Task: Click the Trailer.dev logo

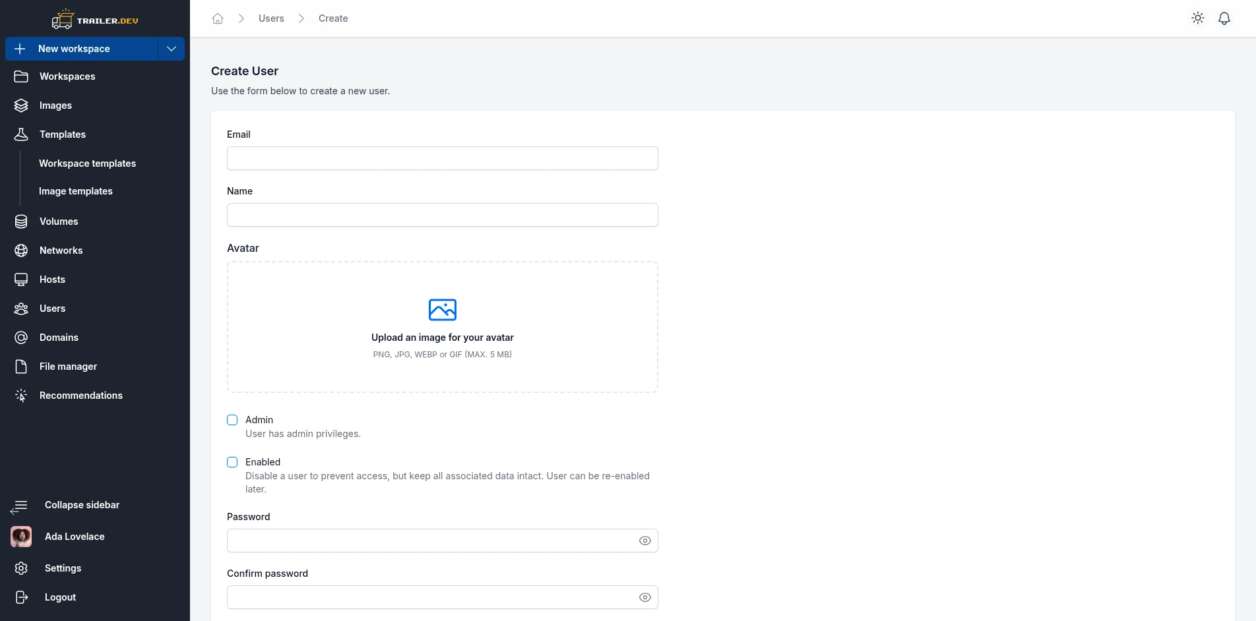Action: pyautogui.click(x=95, y=19)
